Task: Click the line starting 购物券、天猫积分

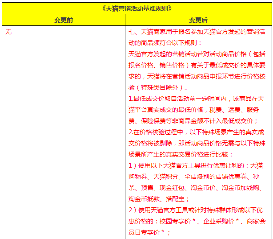Action: [194, 177]
